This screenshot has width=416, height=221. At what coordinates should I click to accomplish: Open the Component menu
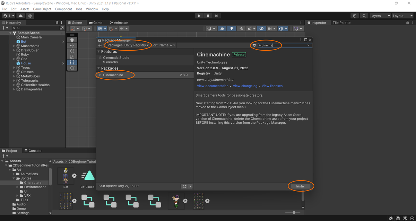[x=63, y=9]
